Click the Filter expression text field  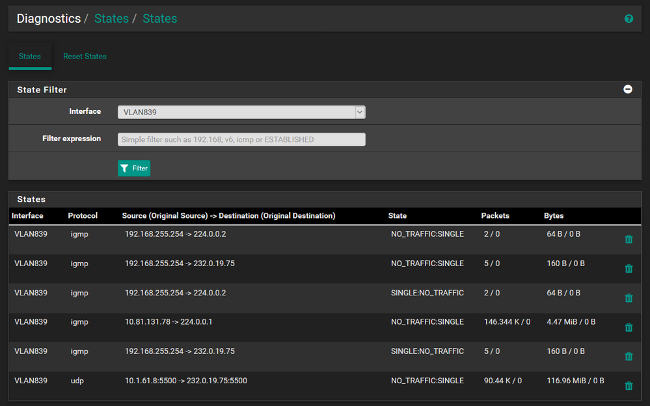pyautogui.click(x=241, y=139)
